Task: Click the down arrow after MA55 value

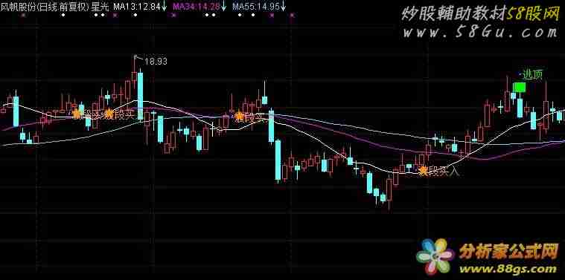Action: tap(283, 7)
